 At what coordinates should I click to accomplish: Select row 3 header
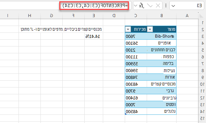coord(202,36)
